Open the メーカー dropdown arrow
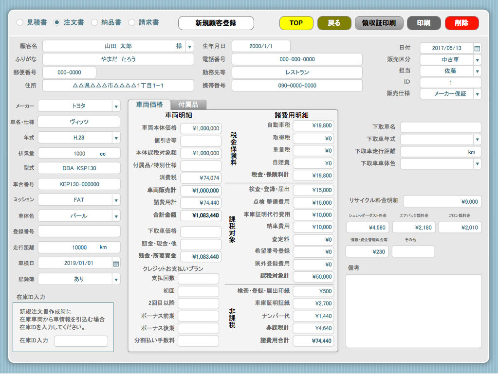 (x=116, y=107)
